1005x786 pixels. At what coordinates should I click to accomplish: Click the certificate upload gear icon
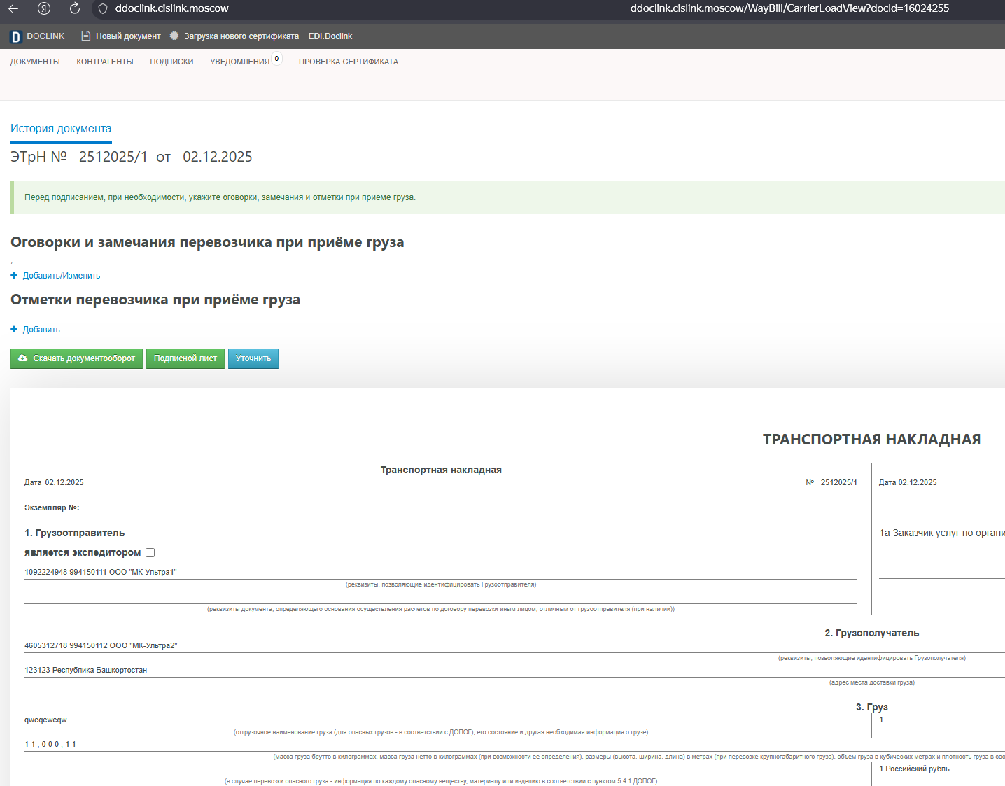[174, 36]
